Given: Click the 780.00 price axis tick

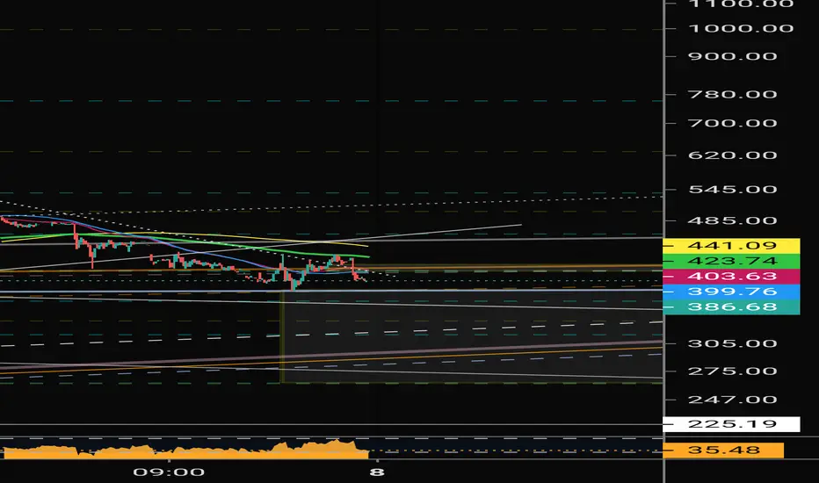Looking at the screenshot, I should [732, 95].
